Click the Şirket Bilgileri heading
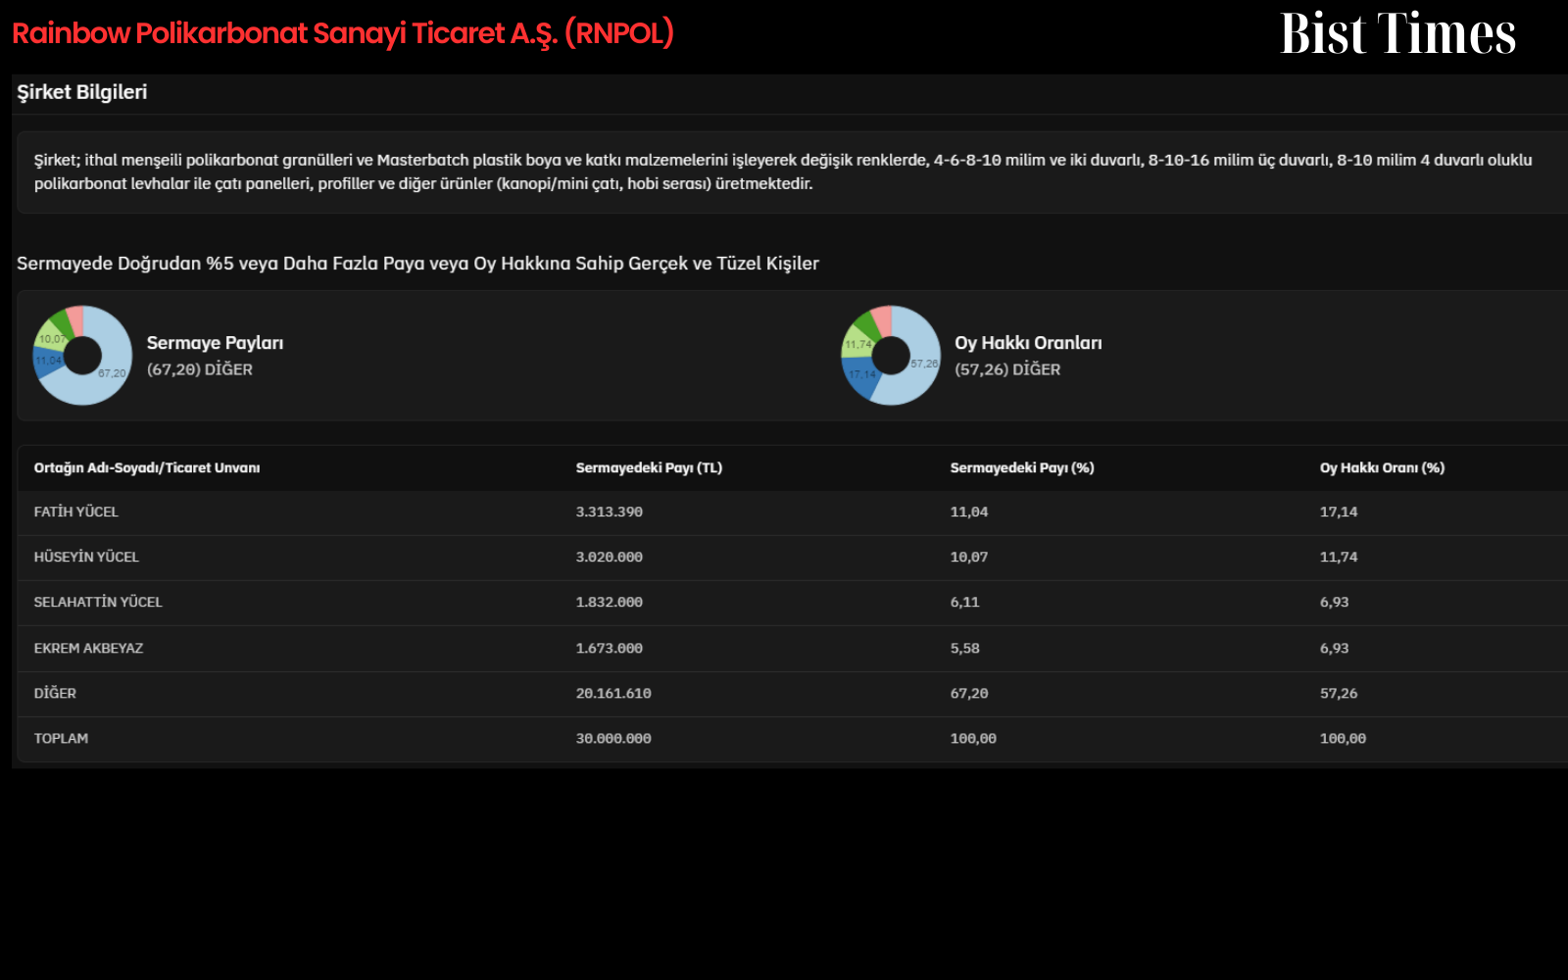The image size is (1568, 980). 82,92
